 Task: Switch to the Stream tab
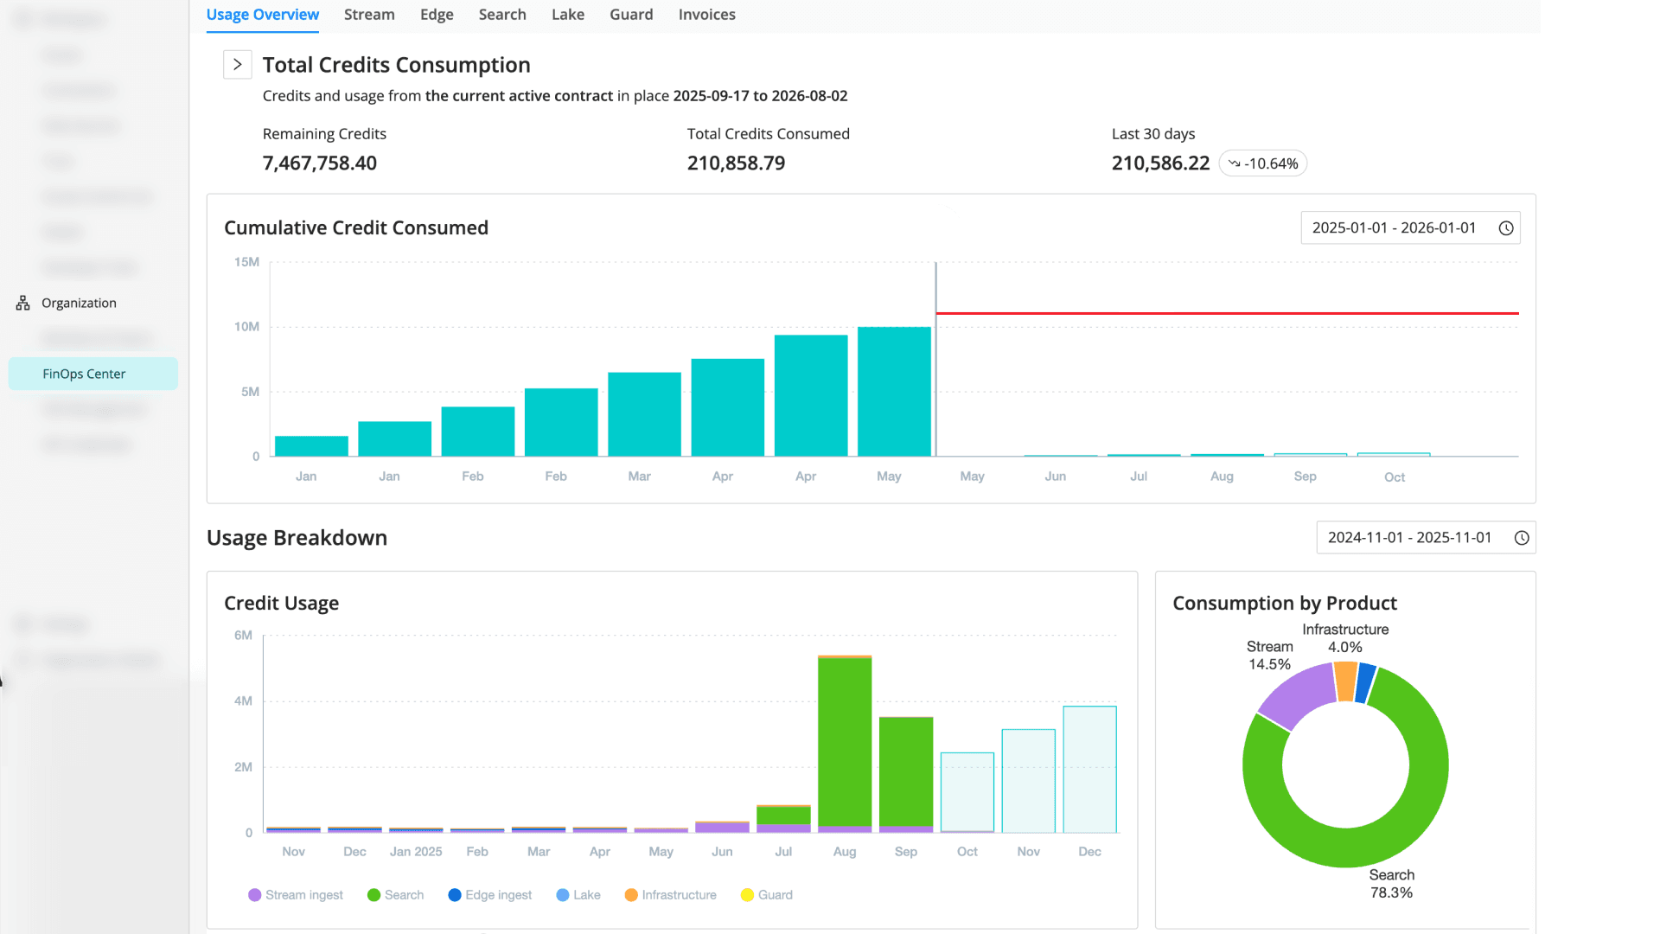click(369, 14)
